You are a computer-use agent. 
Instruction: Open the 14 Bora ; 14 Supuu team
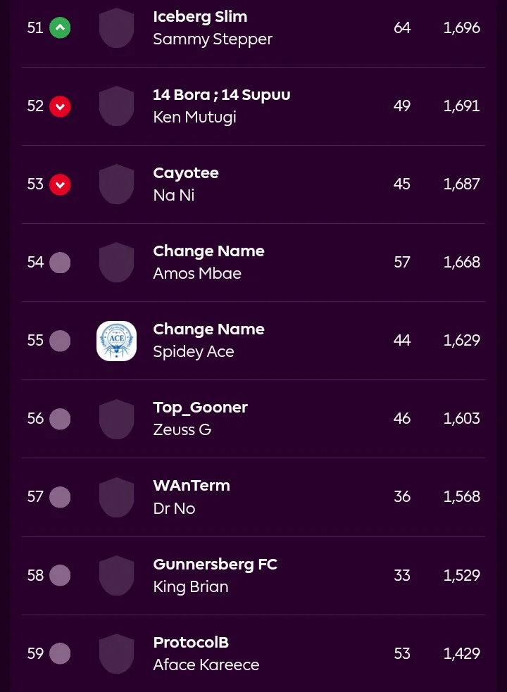[222, 95]
